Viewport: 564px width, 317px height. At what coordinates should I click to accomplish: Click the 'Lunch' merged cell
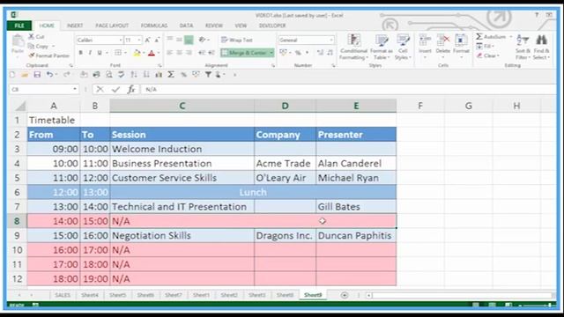(x=253, y=192)
